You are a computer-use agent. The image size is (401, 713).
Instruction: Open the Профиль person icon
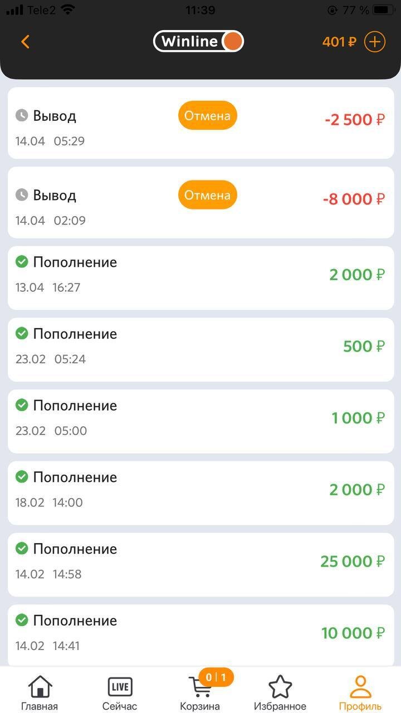360,687
